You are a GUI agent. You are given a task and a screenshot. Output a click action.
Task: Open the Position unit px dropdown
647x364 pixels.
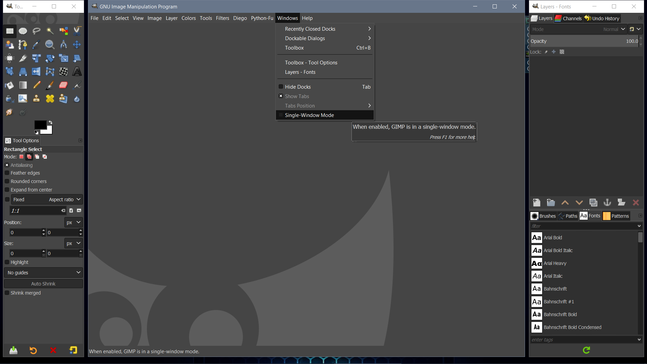(x=73, y=222)
